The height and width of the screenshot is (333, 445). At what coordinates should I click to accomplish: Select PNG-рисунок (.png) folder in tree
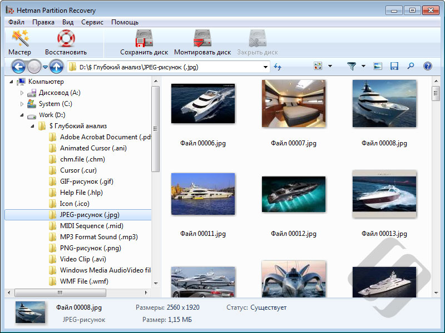click(90, 248)
